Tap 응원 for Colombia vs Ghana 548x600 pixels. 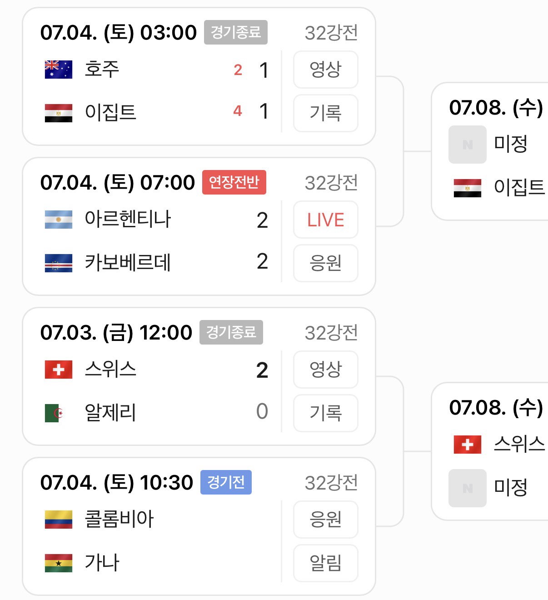tap(326, 520)
